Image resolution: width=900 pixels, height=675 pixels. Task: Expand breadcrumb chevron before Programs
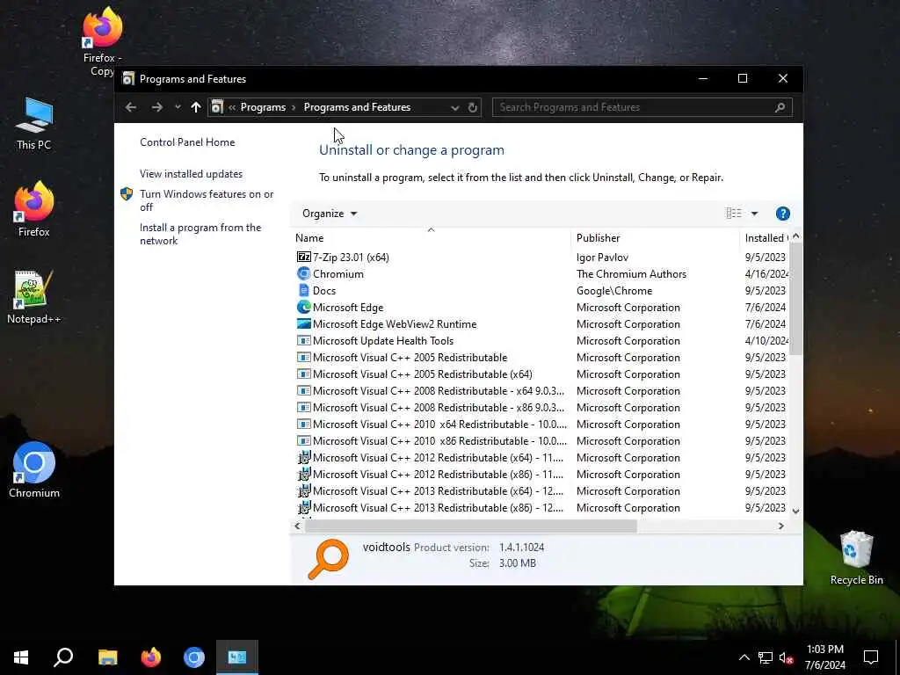coord(232,107)
